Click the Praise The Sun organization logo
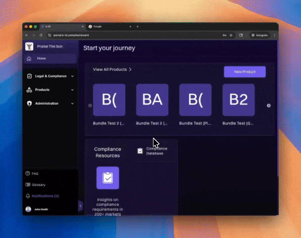This screenshot has height=238, width=301. click(x=29, y=47)
